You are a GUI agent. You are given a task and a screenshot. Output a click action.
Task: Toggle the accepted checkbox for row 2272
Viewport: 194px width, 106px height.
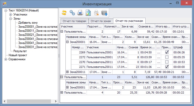pyautogui.click(x=167, y=57)
